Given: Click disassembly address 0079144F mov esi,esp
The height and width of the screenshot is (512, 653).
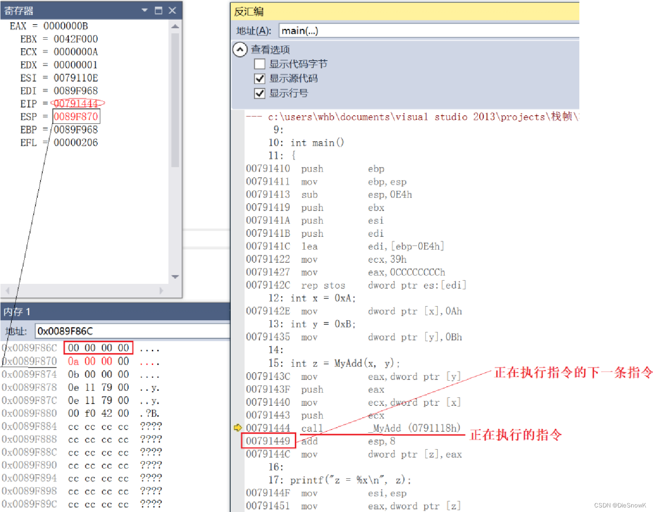Looking at the screenshot, I should click(268, 493).
